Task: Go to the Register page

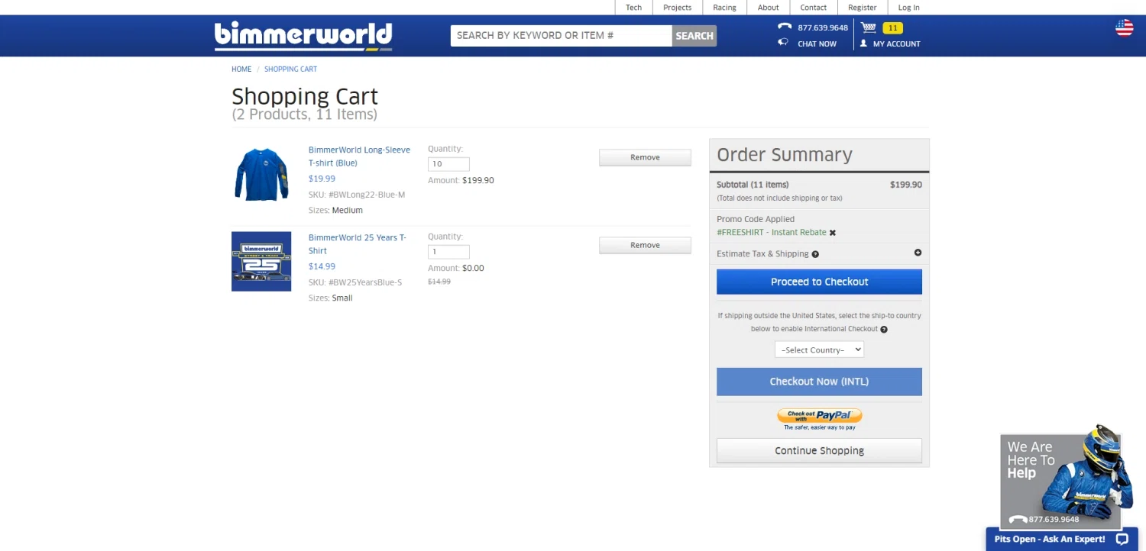Action: [x=863, y=8]
